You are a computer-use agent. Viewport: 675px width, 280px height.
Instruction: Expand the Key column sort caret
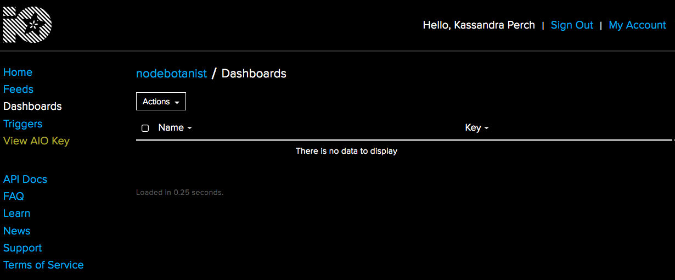coord(486,128)
